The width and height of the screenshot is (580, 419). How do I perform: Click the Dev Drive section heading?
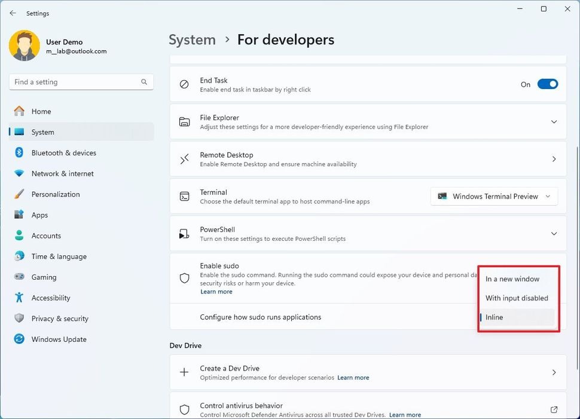[x=186, y=345]
